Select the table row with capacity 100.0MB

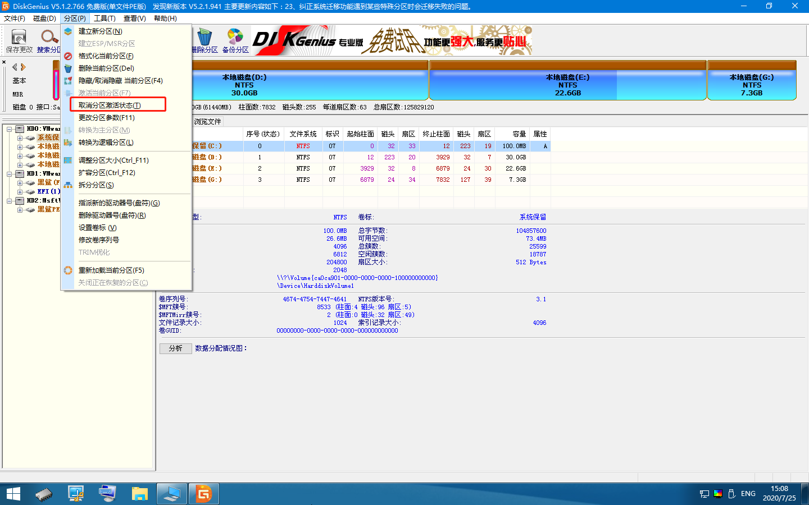pyautogui.click(x=371, y=146)
